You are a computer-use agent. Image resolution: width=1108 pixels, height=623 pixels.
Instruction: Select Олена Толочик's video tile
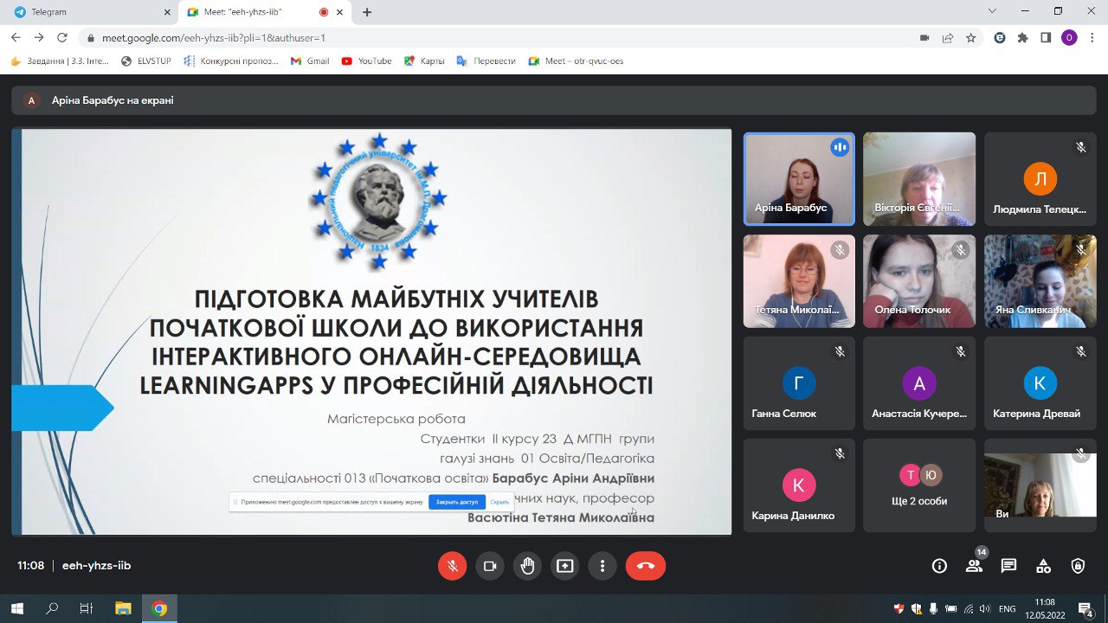pyautogui.click(x=919, y=281)
